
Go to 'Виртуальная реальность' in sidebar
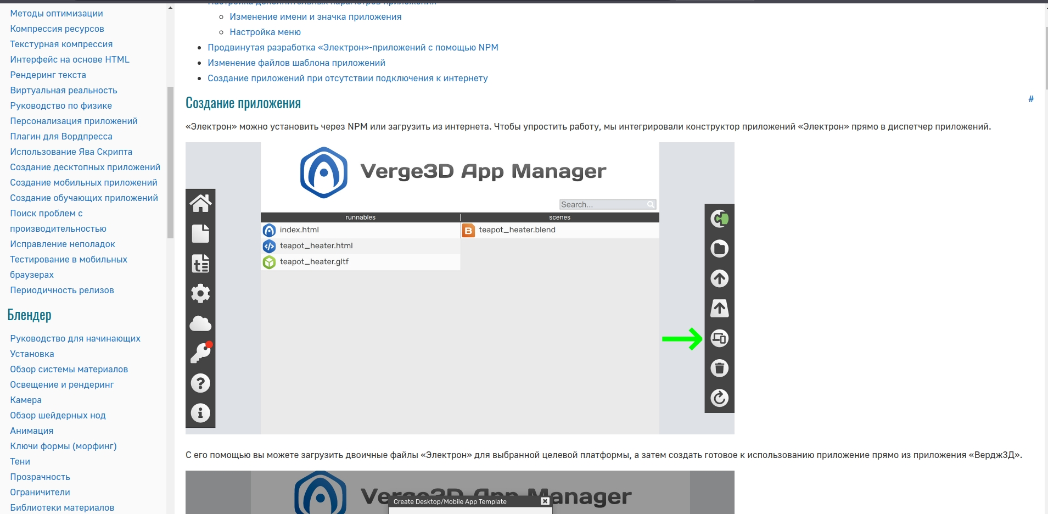point(64,90)
